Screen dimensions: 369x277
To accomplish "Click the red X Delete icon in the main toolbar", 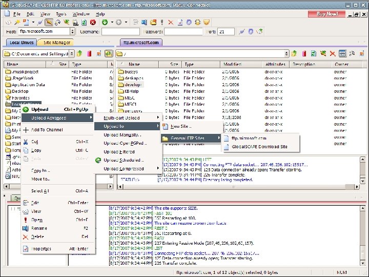I will pyautogui.click(x=171, y=23).
